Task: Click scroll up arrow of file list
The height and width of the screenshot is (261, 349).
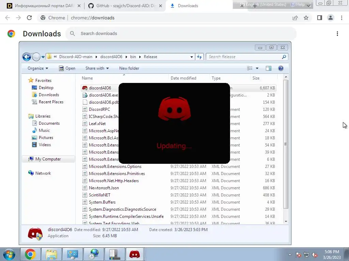Action: 286,77
